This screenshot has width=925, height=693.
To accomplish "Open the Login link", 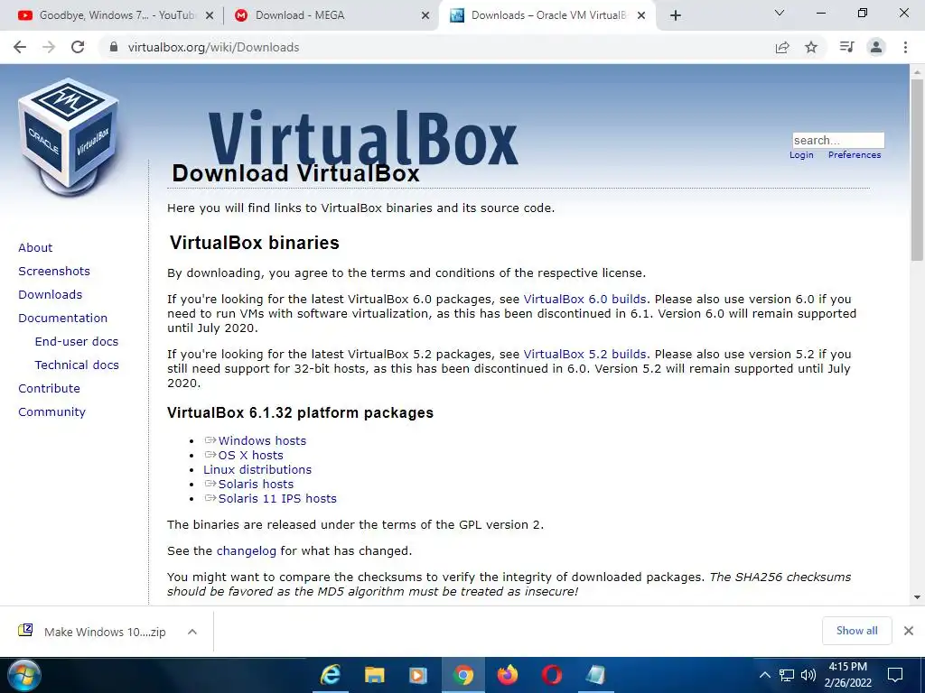I will 801,155.
